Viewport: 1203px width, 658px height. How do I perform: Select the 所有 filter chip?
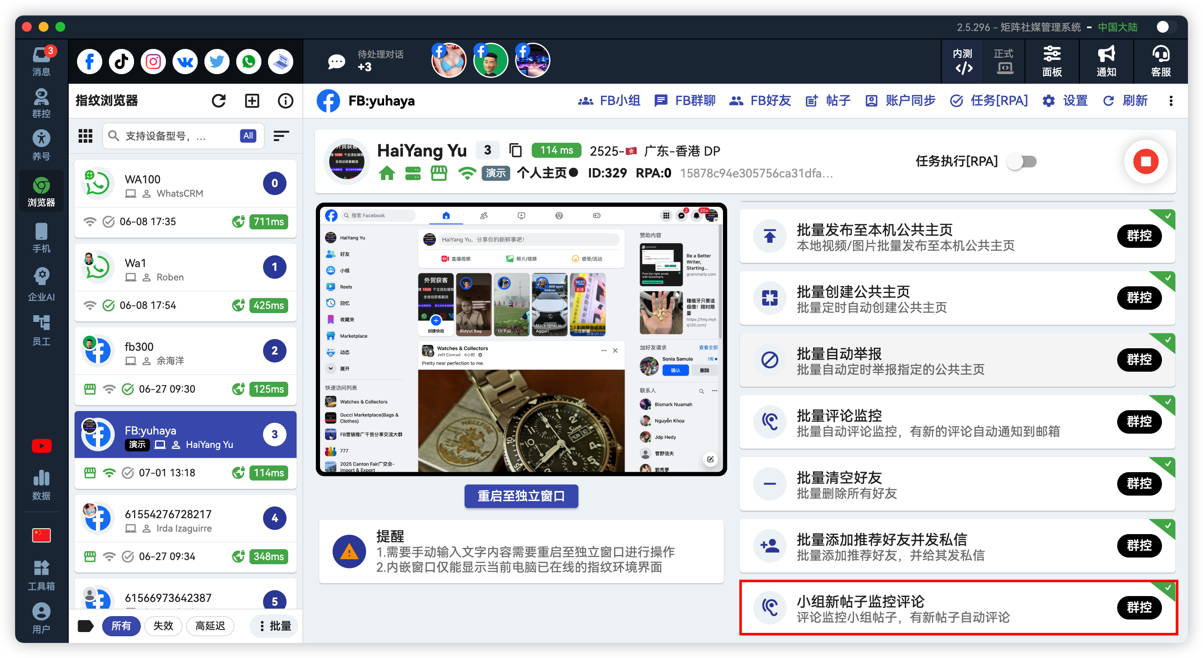point(121,626)
